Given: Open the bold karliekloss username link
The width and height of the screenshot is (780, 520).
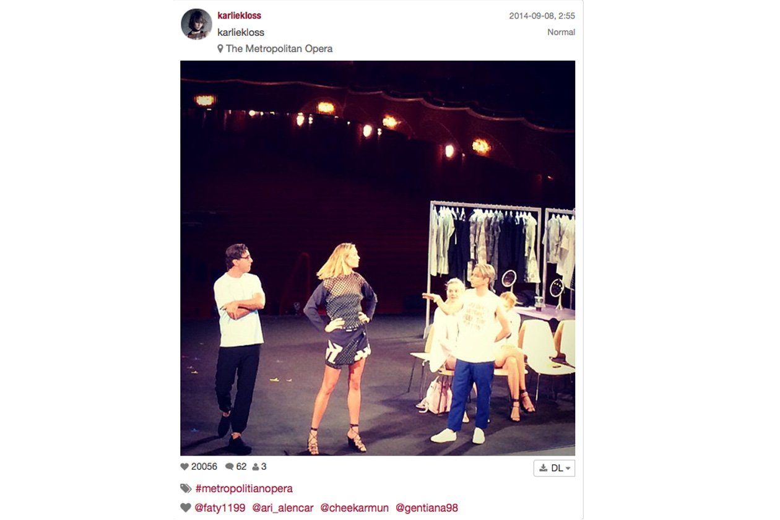Looking at the screenshot, I should pyautogui.click(x=239, y=15).
